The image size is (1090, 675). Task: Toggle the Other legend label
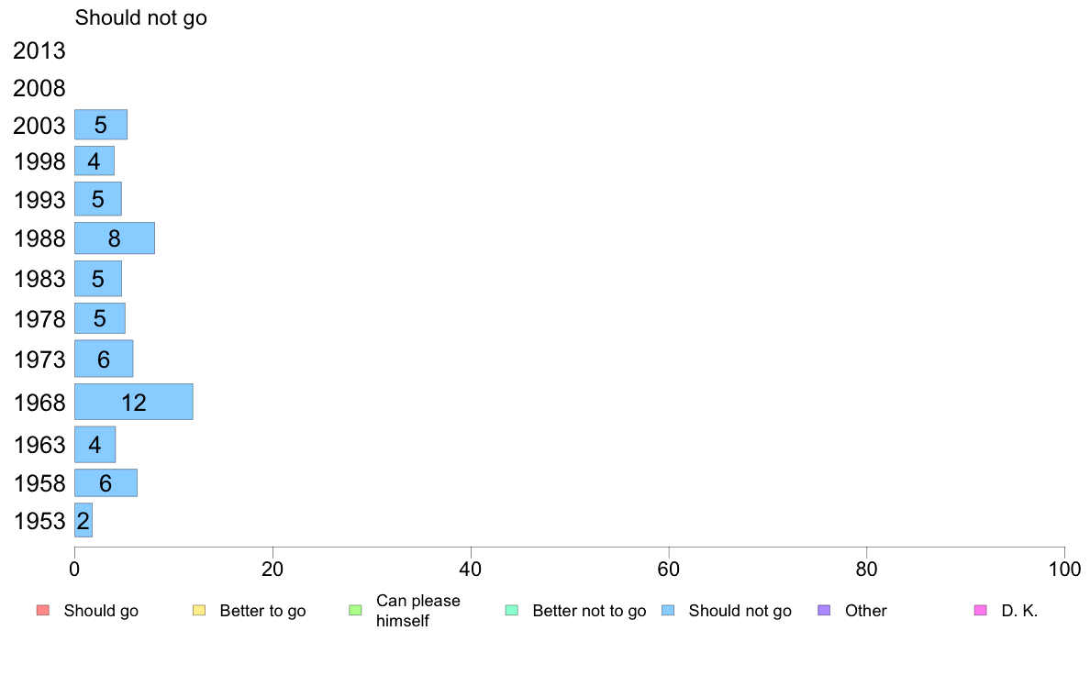coord(865,611)
